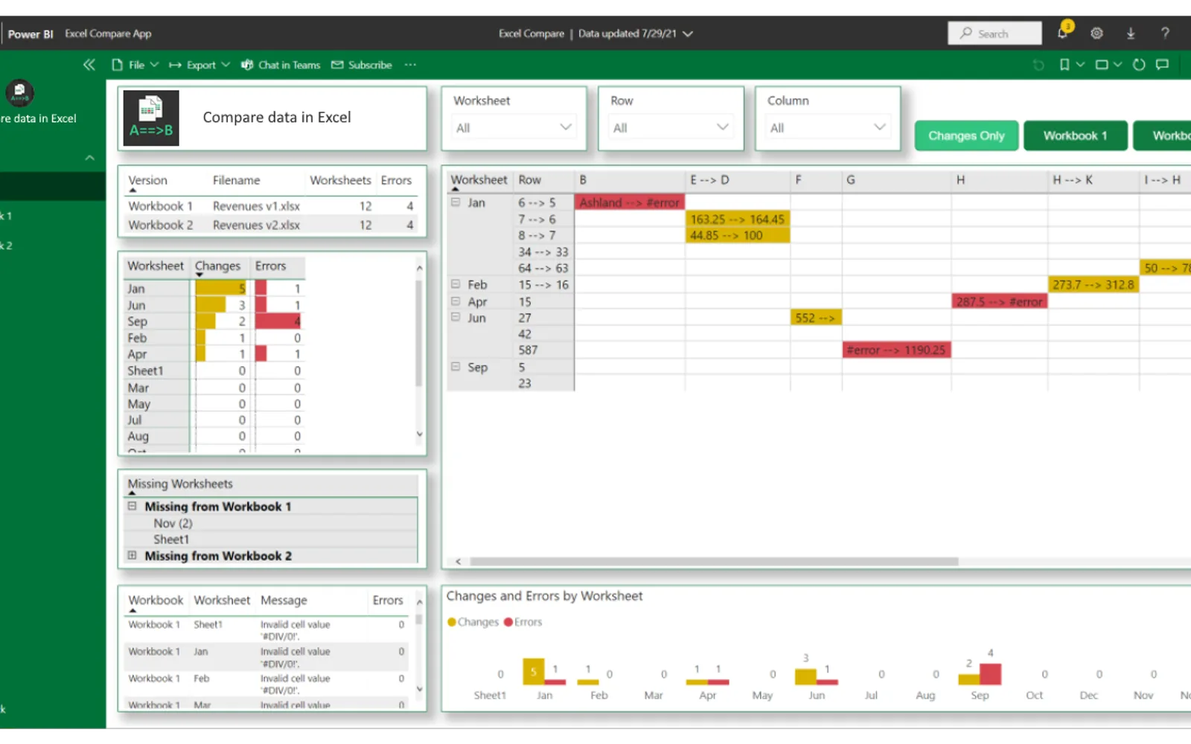This screenshot has width=1191, height=744.
Task: Open the notifications bell
Action: click(1063, 33)
